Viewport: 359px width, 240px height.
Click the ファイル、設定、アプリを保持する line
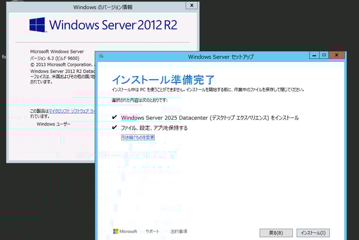pyautogui.click(x=154, y=128)
